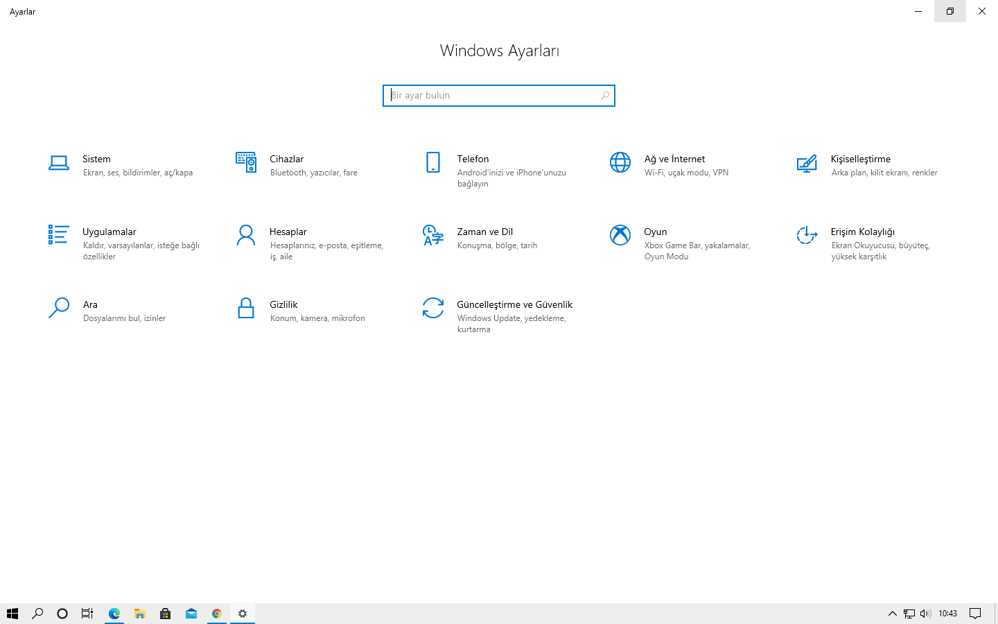Open the Erişim Kolaylığı accessibility icon
This screenshot has height=624, width=998.
[x=807, y=235]
